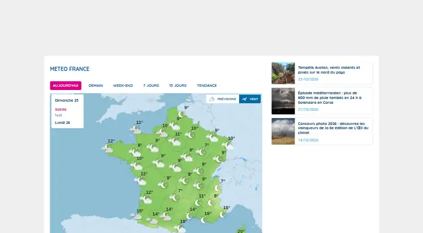Jump to Lundi 26 forecast
Screen dimensions: 423x233
pyautogui.click(x=62, y=122)
